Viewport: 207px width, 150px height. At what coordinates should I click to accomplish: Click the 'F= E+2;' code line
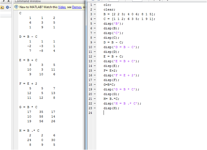(110, 70)
